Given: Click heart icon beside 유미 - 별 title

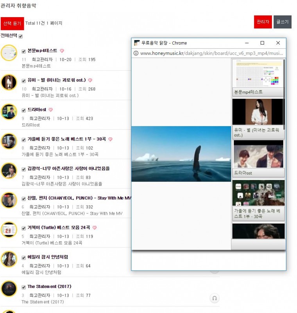Looking at the screenshot, I should (90, 80).
